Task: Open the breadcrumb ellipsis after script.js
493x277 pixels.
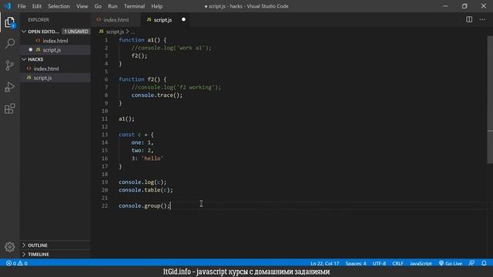Action: tap(132, 32)
